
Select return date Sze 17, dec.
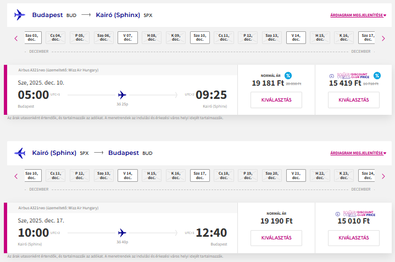200,175
